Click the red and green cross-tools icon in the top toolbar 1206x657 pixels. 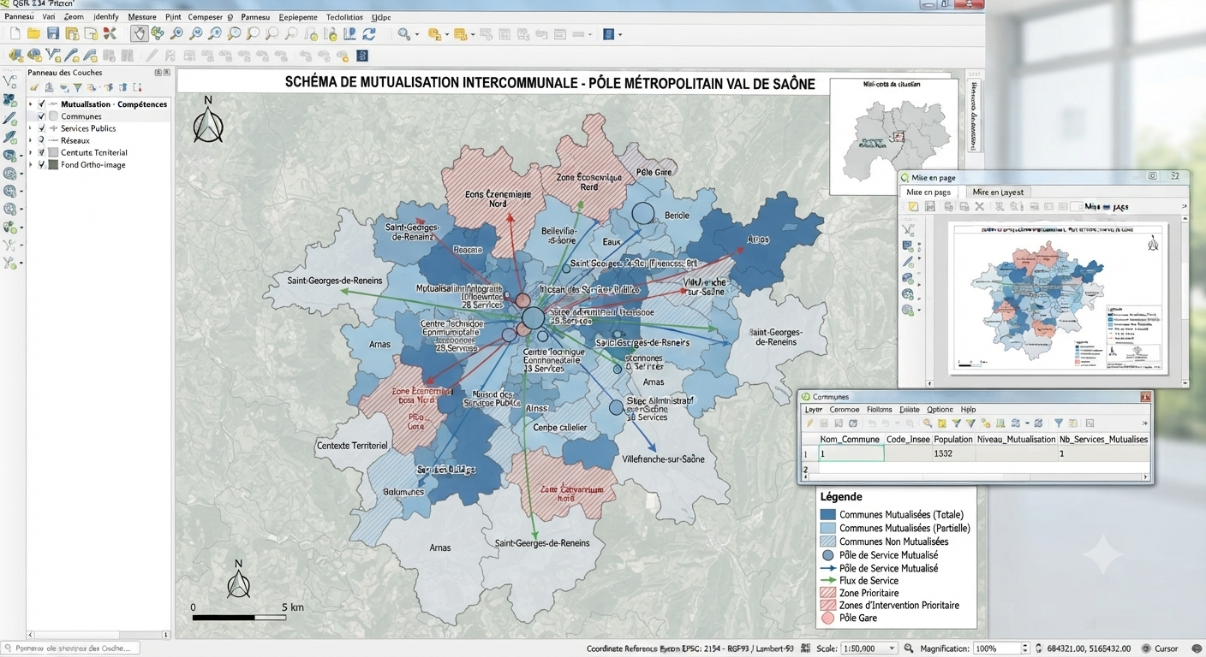(109, 33)
